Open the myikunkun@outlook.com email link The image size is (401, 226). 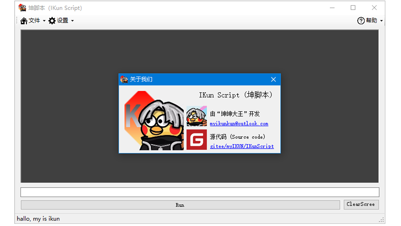point(239,124)
